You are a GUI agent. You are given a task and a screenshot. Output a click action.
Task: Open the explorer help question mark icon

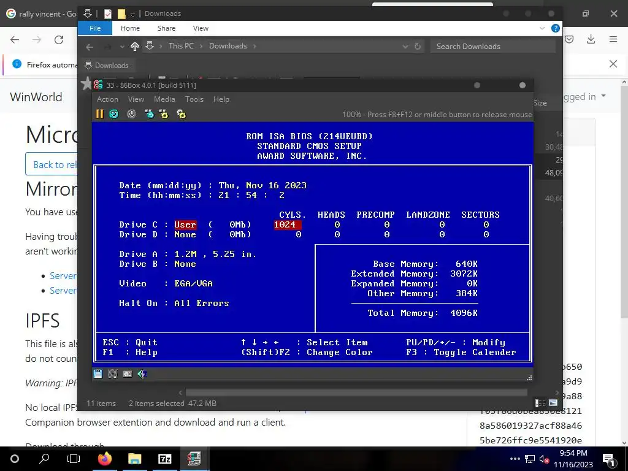(556, 28)
